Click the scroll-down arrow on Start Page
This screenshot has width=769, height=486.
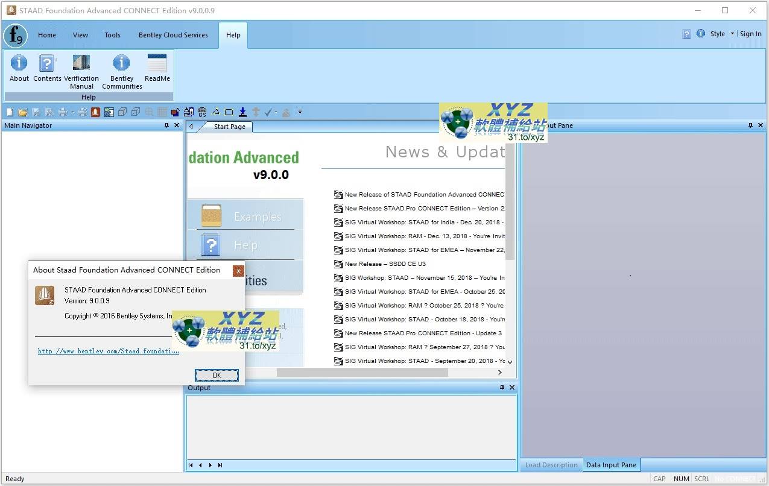510,362
